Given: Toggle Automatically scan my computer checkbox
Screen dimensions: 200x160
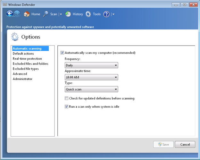Looking at the screenshot, I should (x=62, y=53).
